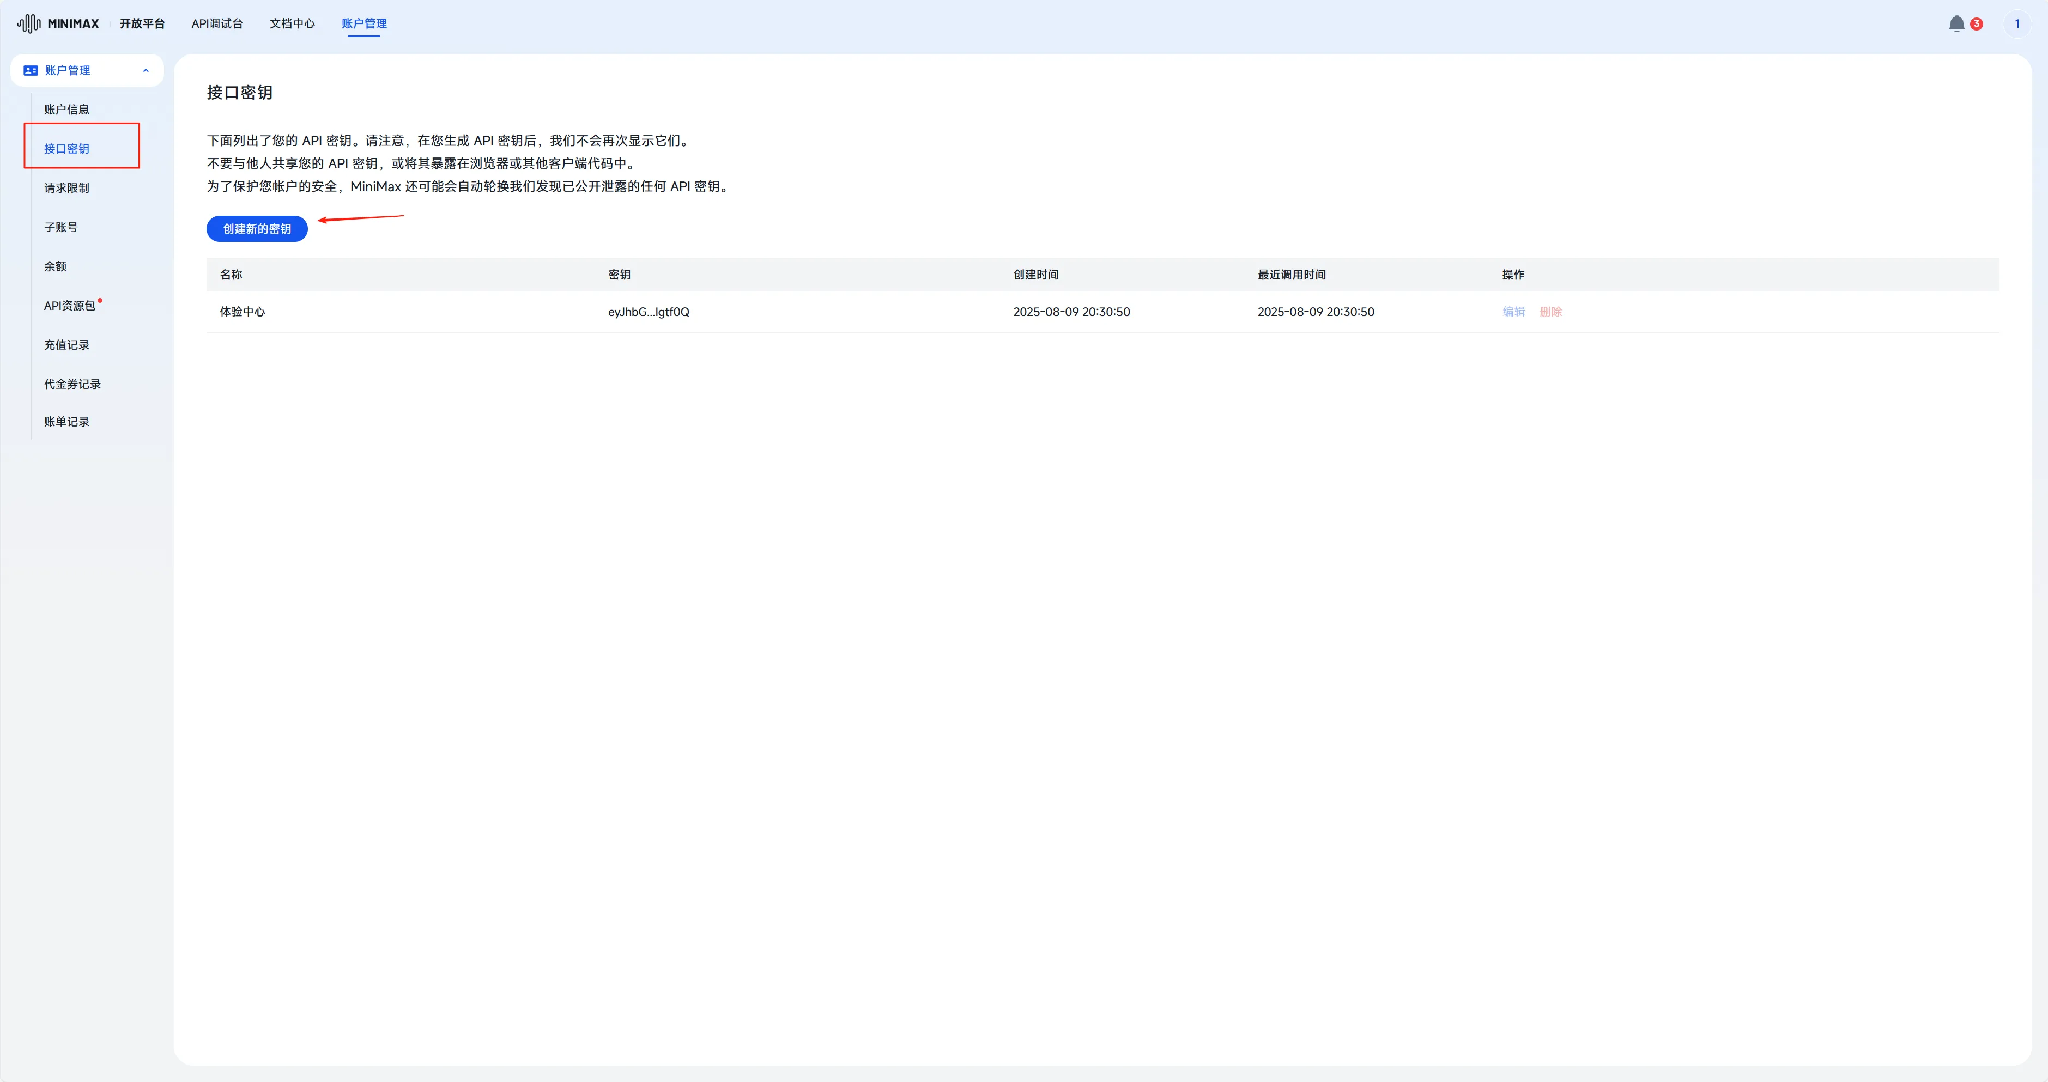Open API资源包 in sidebar
Image resolution: width=2048 pixels, height=1082 pixels.
70,306
